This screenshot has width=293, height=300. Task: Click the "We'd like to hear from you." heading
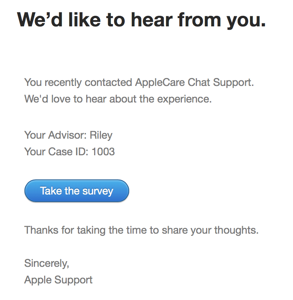pyautogui.click(x=141, y=20)
